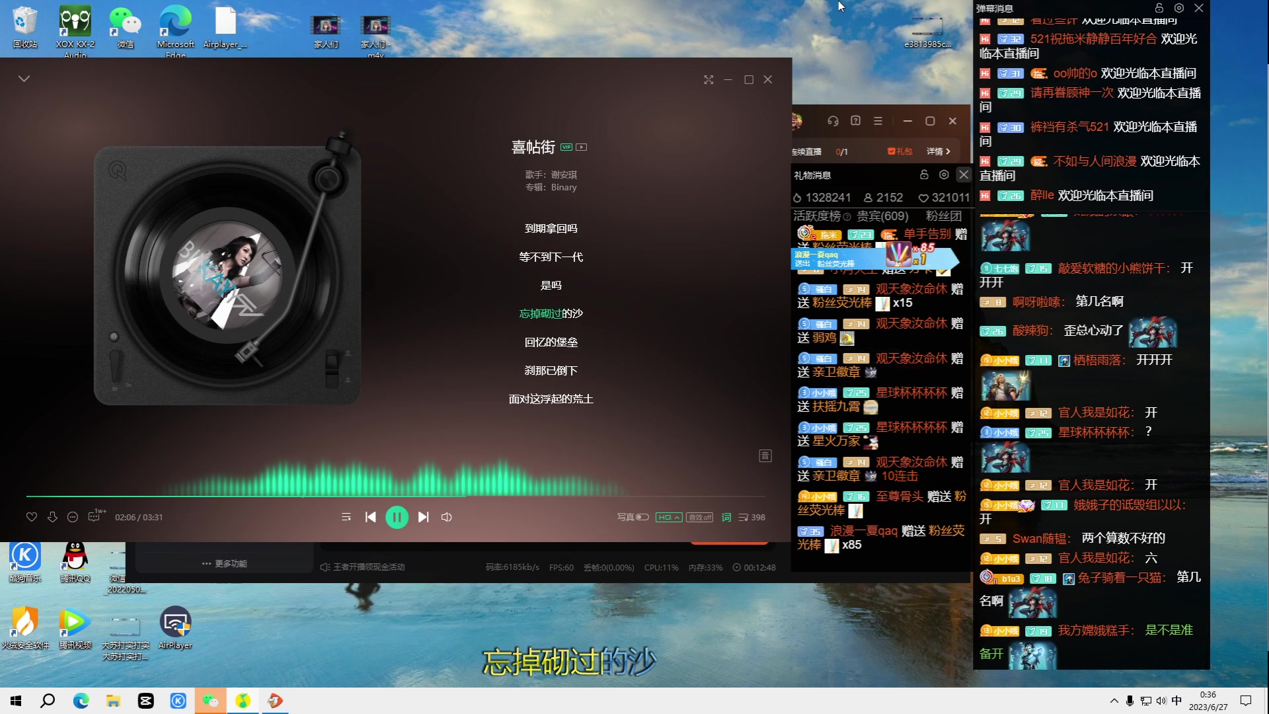Open 腾讯视频 desktop shortcut
The height and width of the screenshot is (714, 1269).
[75, 628]
